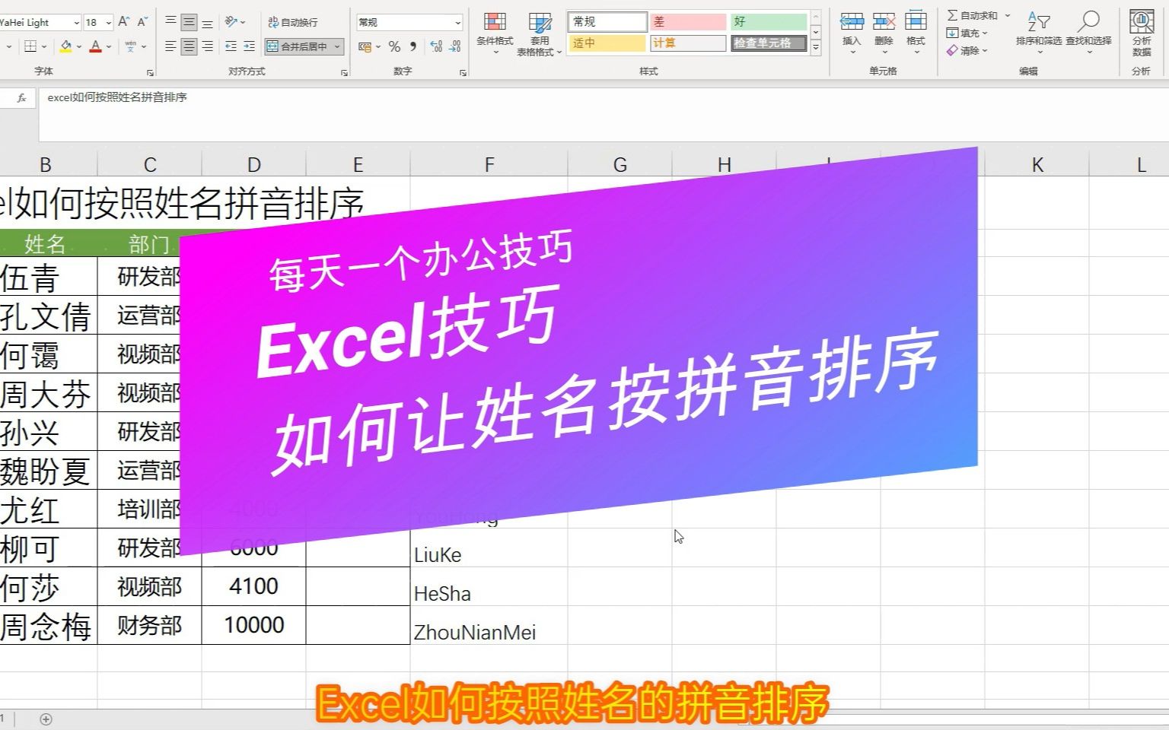
Task: Select the 检查单元格 cell style
Action: [x=769, y=43]
